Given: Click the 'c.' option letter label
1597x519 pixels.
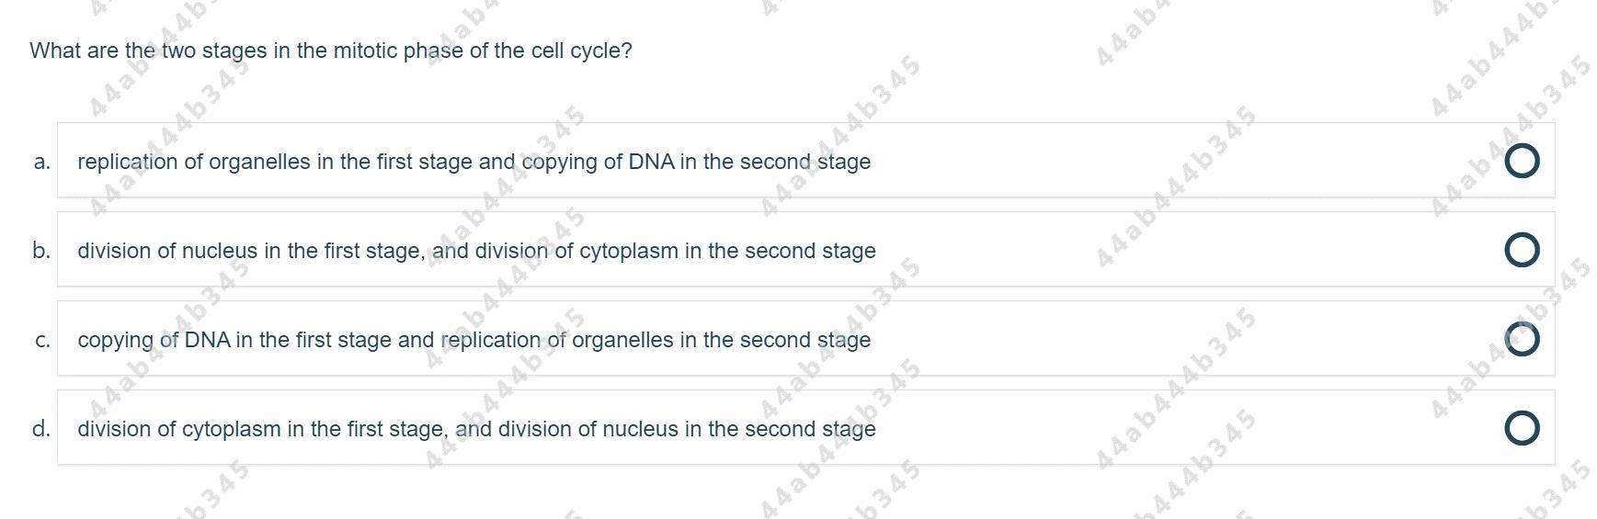Looking at the screenshot, I should click(x=41, y=340).
